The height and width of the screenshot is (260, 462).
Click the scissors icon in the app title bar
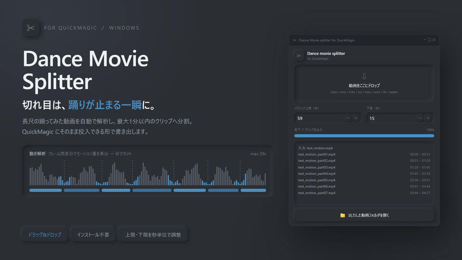coord(295,40)
